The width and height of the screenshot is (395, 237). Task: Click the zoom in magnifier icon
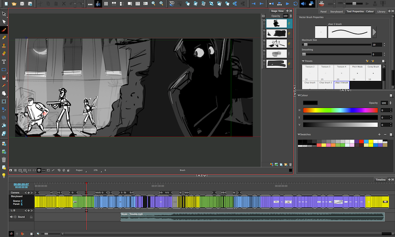(161, 4)
